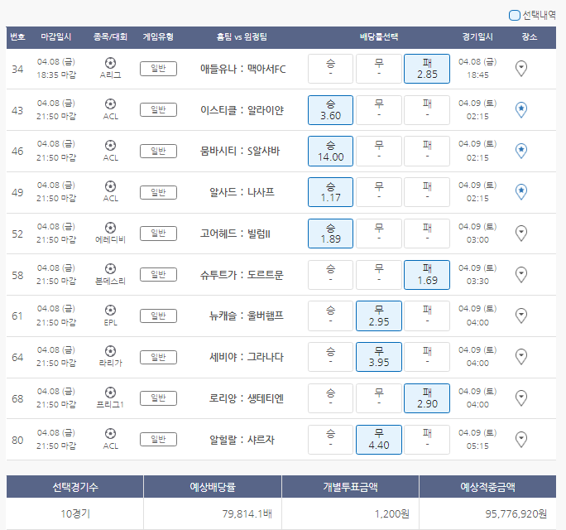Click soccer ball icon for 프리그1 match 68

(x=110, y=393)
